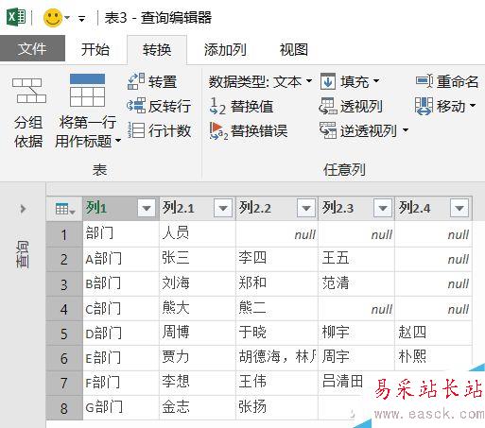The width and height of the screenshot is (485, 428).
Task: Click the cell 周博
Action: 198,333
